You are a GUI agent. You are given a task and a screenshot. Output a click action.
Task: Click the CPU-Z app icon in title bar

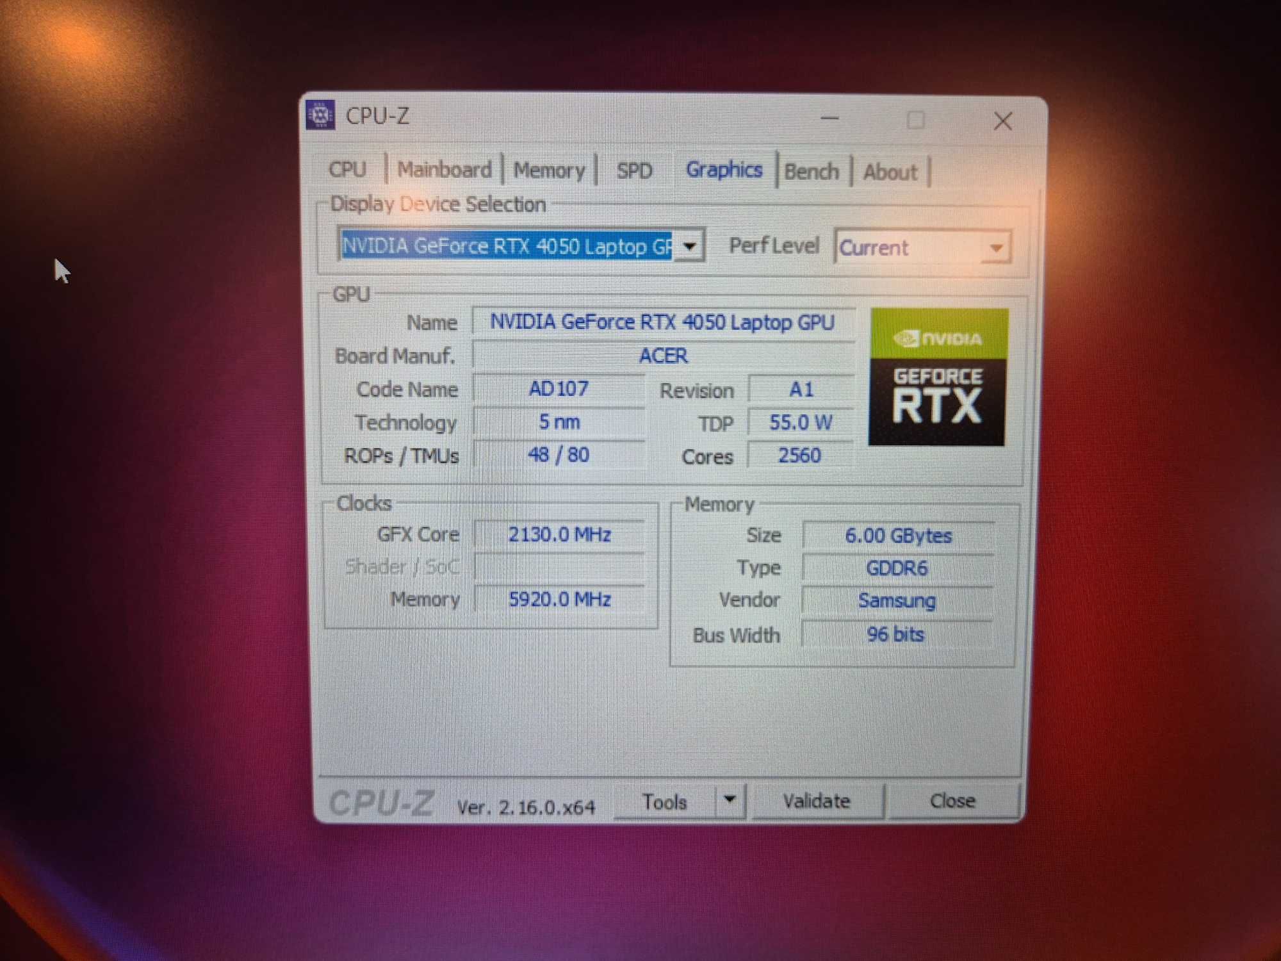click(x=320, y=115)
